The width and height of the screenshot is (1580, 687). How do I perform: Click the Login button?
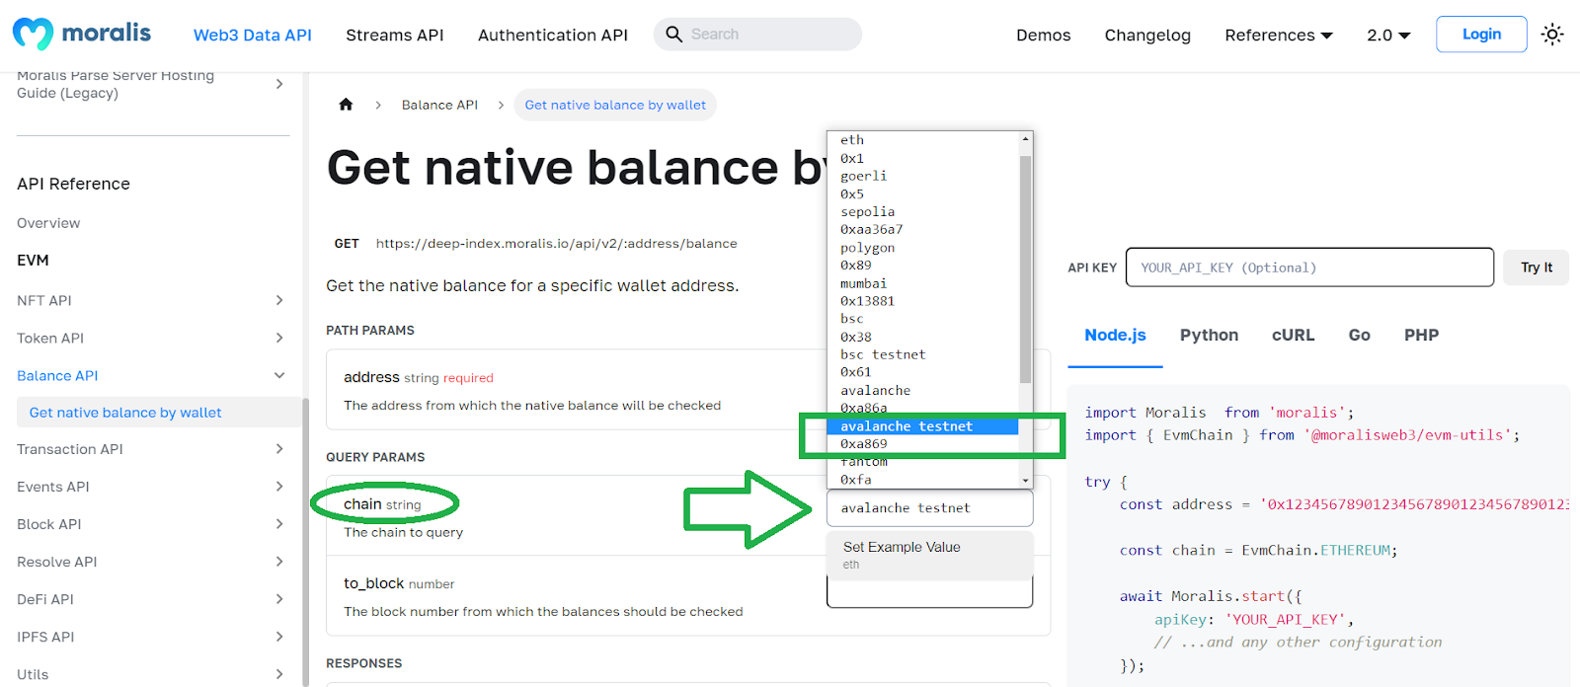tap(1481, 35)
